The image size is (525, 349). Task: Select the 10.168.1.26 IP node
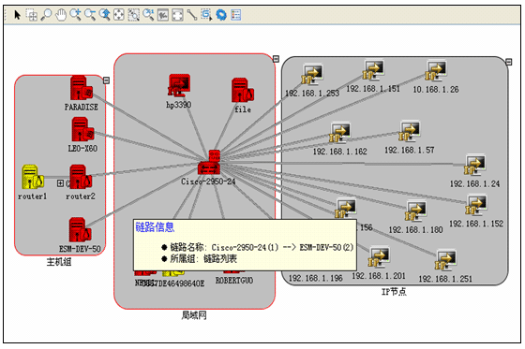coord(436,71)
